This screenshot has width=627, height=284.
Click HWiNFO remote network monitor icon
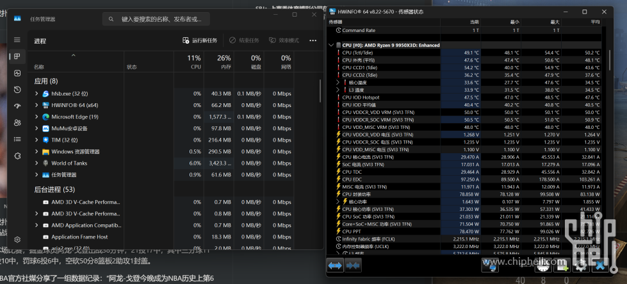pyautogui.click(x=490, y=264)
